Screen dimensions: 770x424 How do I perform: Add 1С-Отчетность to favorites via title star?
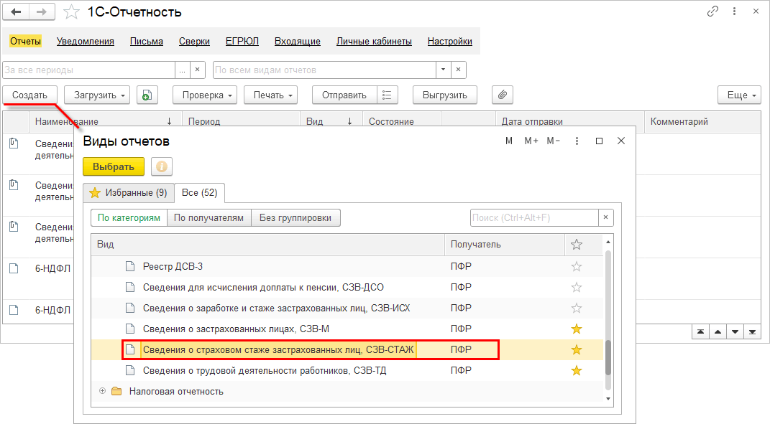click(71, 11)
